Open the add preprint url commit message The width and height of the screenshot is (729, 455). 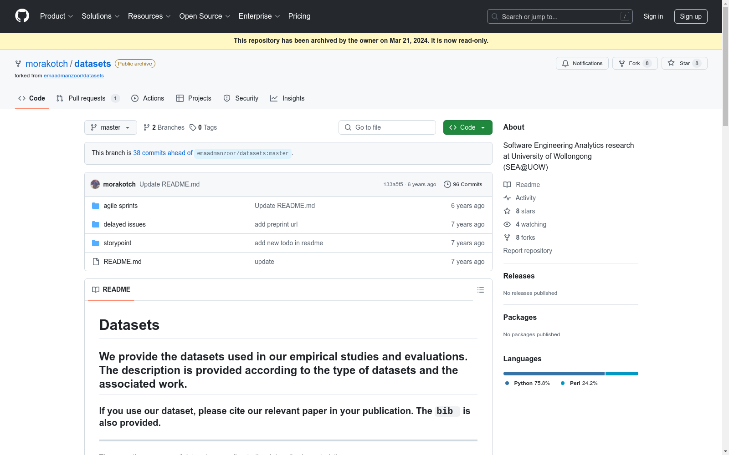[276, 224]
